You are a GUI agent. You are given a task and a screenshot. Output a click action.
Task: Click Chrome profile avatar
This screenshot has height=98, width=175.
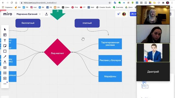click(168, 3)
